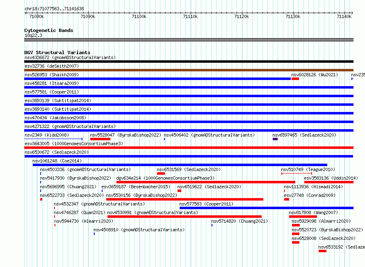Select the brown esv32736 variant bar
Image resolution: width=365 pixels, height=267 pixels.
pyautogui.click(x=189, y=70)
